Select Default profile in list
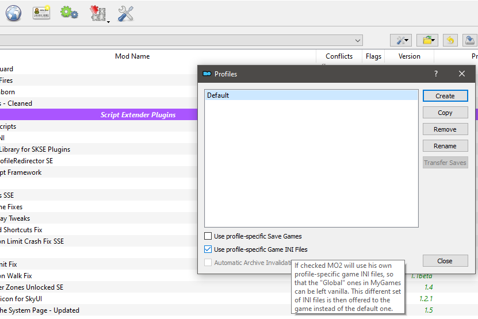478x319 pixels. click(x=311, y=95)
